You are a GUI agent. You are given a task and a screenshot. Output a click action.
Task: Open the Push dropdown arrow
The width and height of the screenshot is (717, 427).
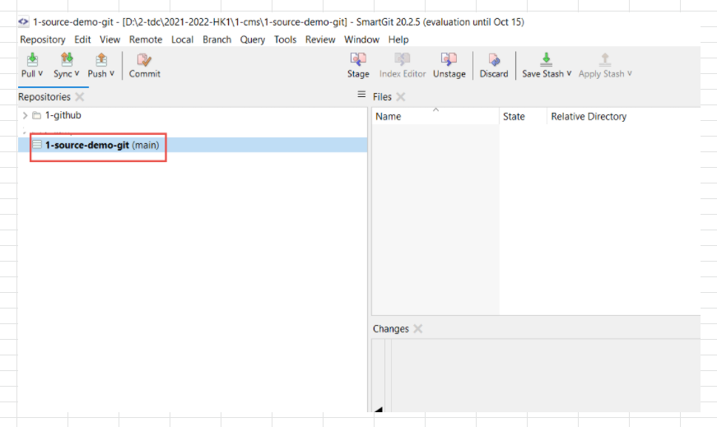click(x=112, y=73)
